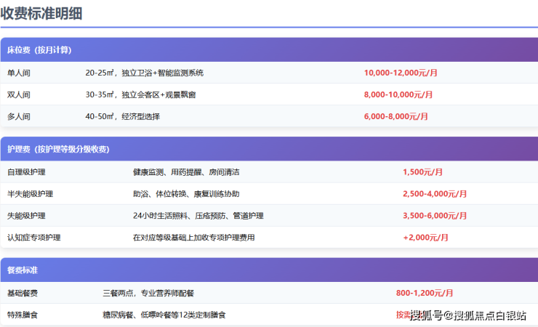
Task: Click the 8,000-10,000元/月 price
Action: pyautogui.click(x=398, y=94)
